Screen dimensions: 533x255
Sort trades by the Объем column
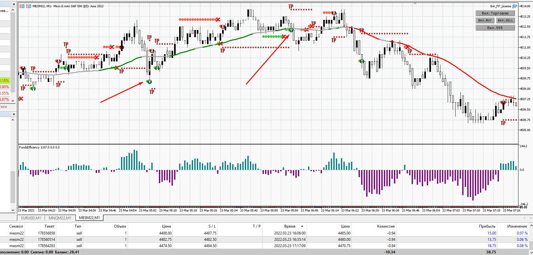tap(120, 226)
